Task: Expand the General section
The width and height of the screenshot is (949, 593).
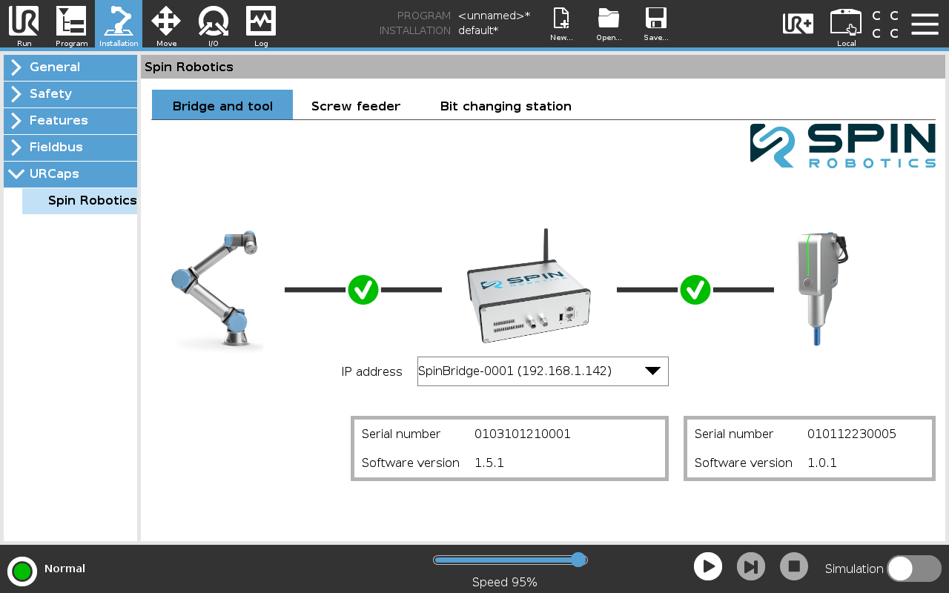Action: pyautogui.click(x=70, y=67)
